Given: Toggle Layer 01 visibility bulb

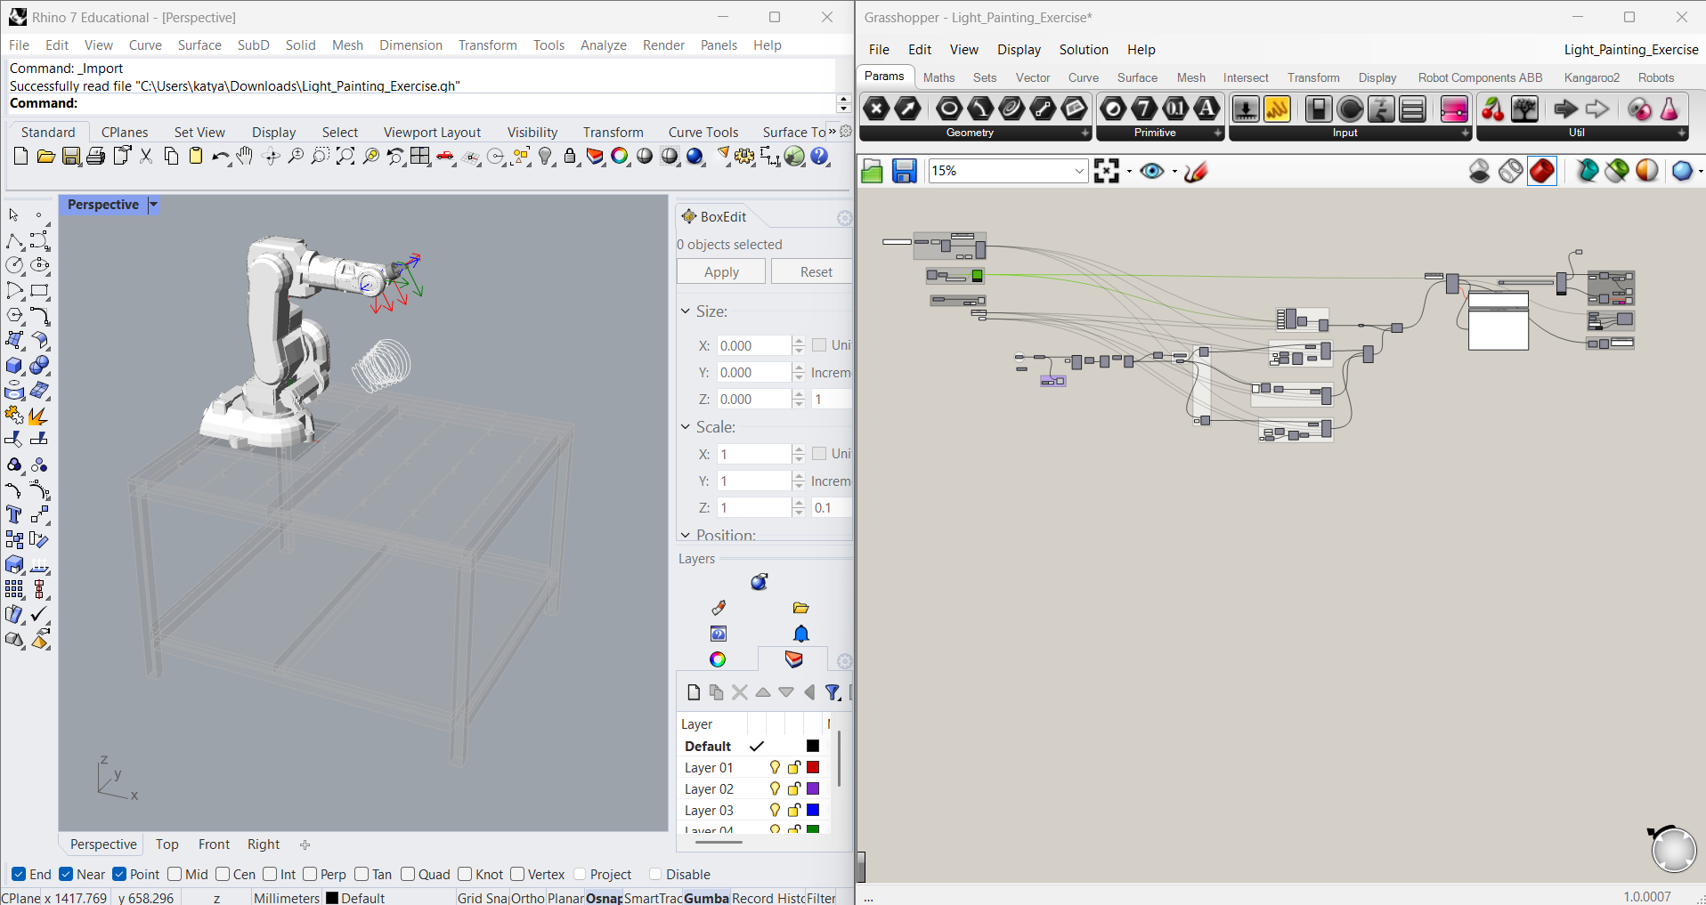Looking at the screenshot, I should pos(775,767).
